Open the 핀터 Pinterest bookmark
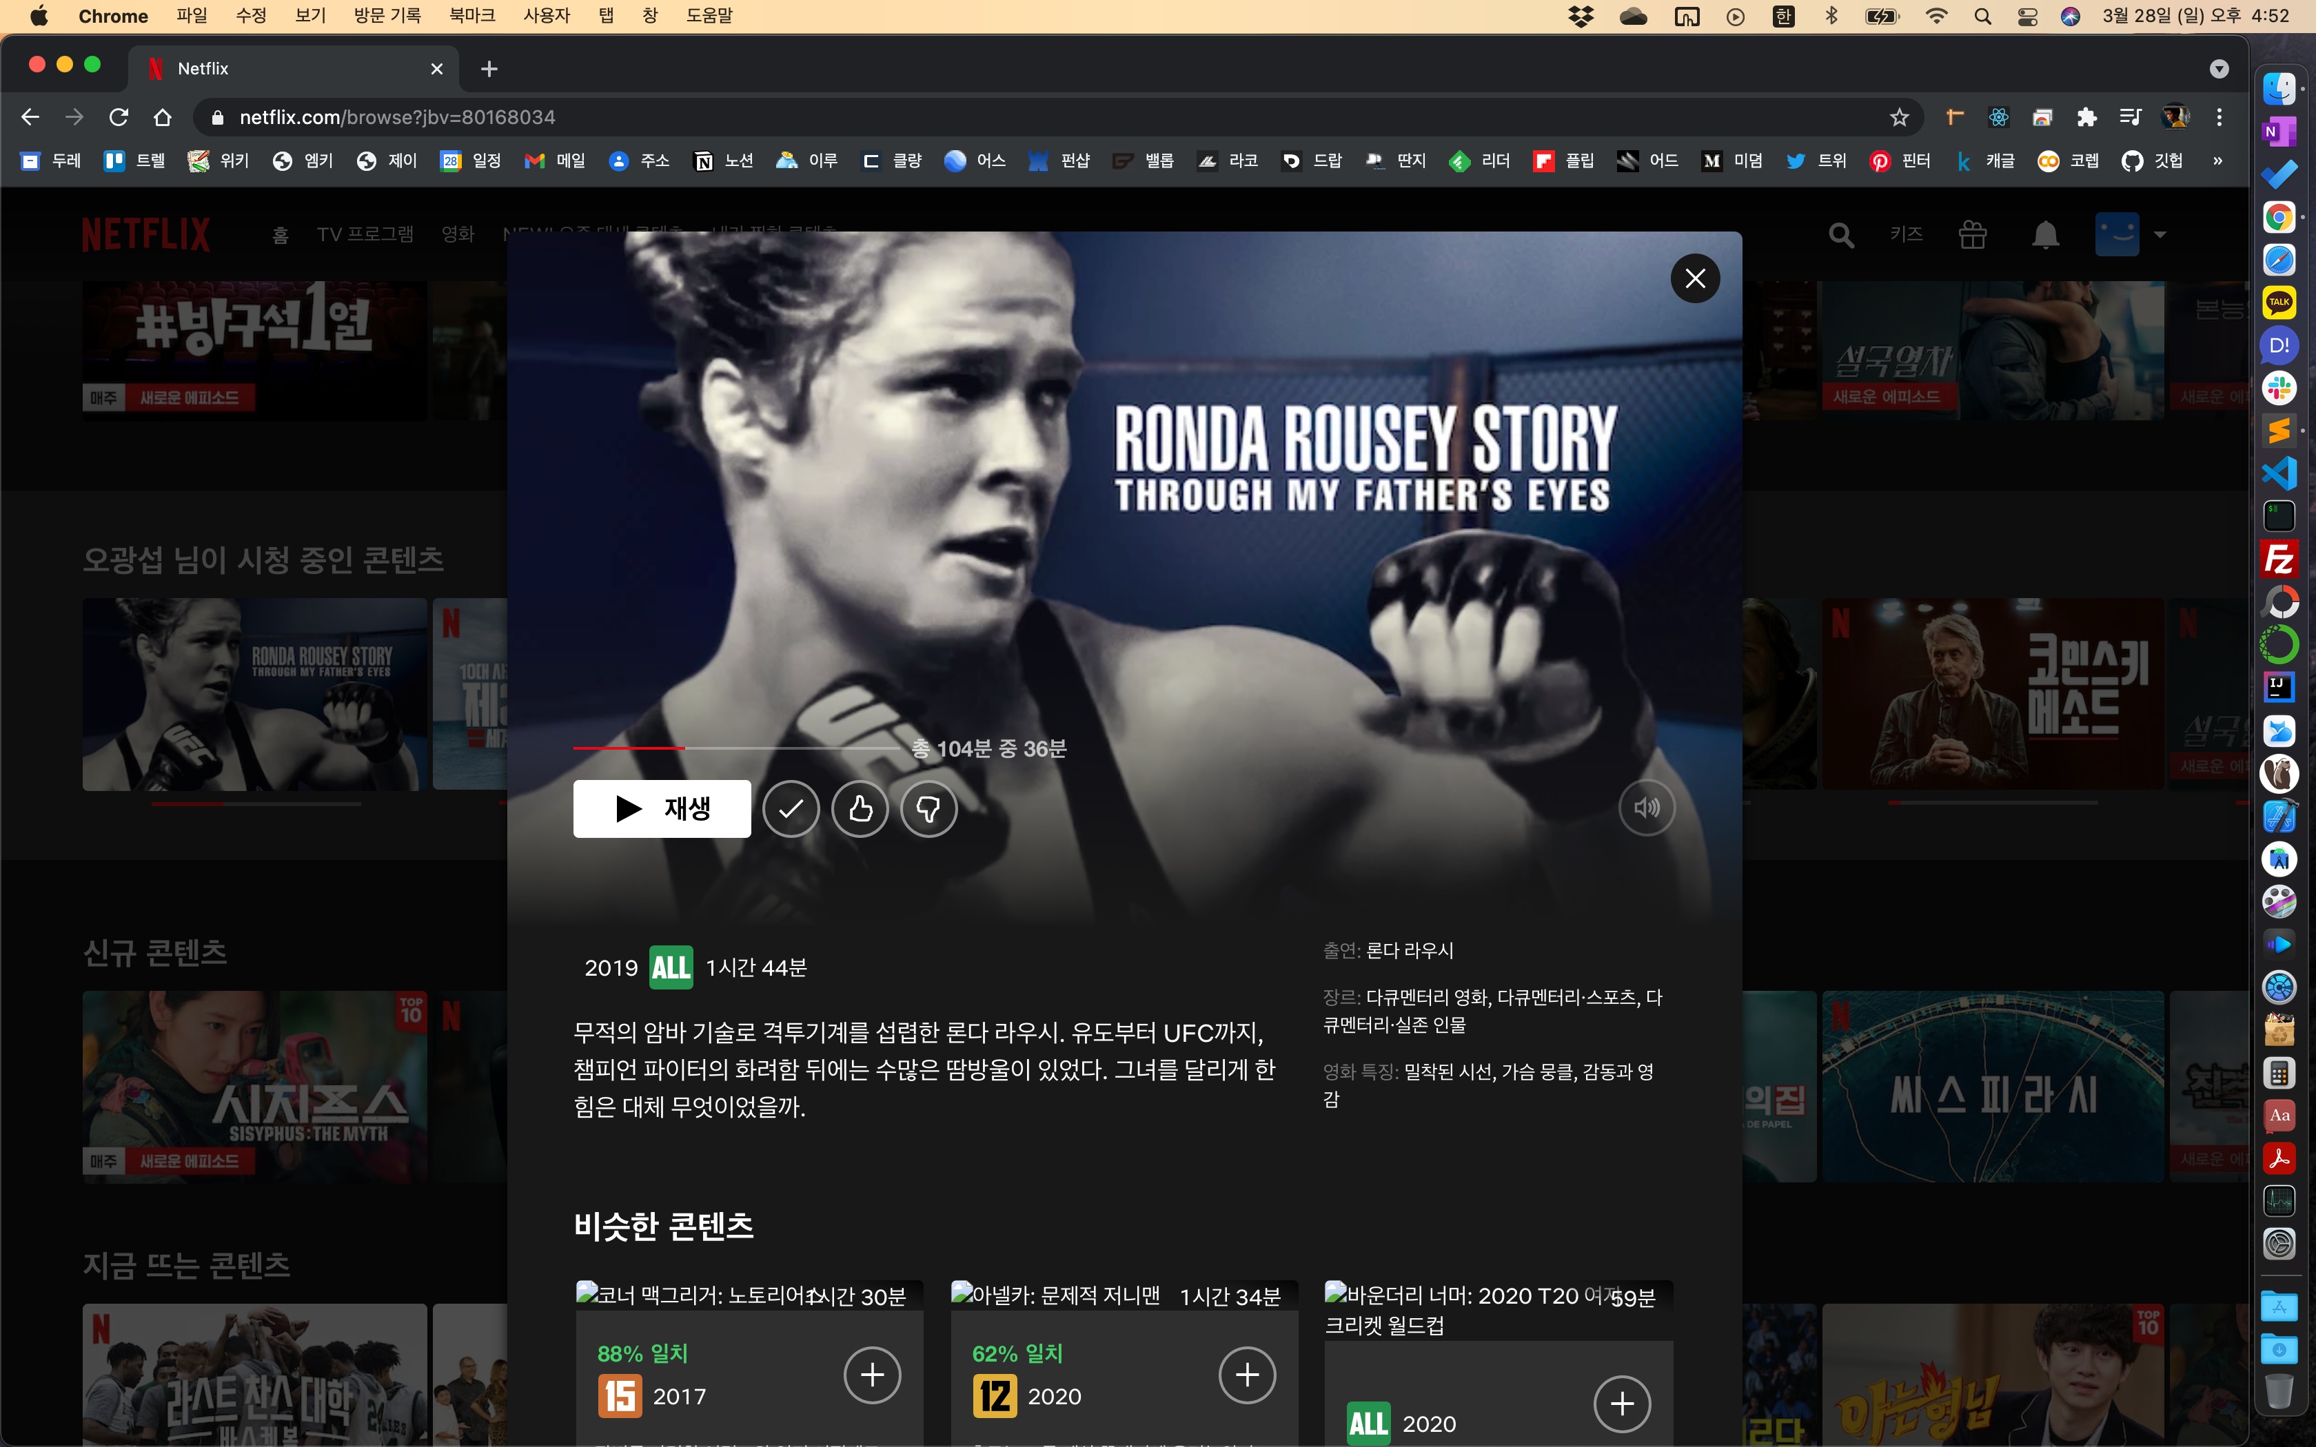Viewport: 2316px width, 1447px height. point(1900,161)
